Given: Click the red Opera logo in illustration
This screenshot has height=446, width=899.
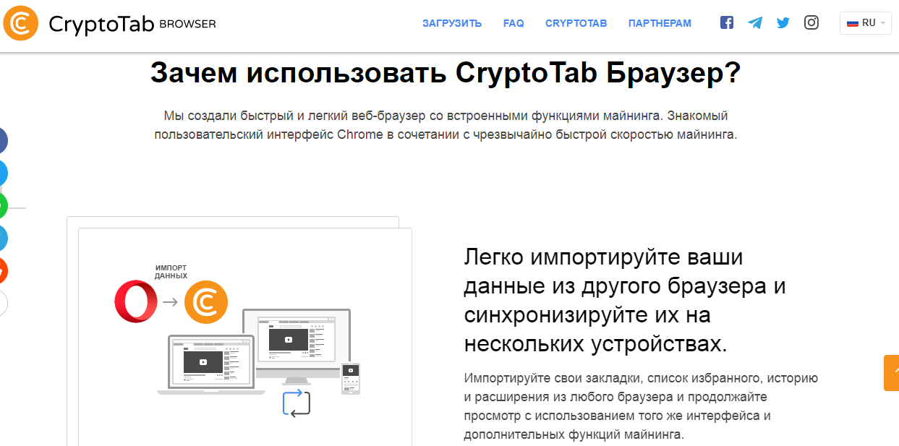Looking at the screenshot, I should coord(136,301).
